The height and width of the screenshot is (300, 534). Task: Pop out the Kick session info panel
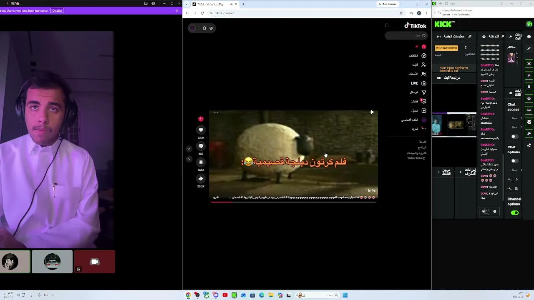[470, 37]
